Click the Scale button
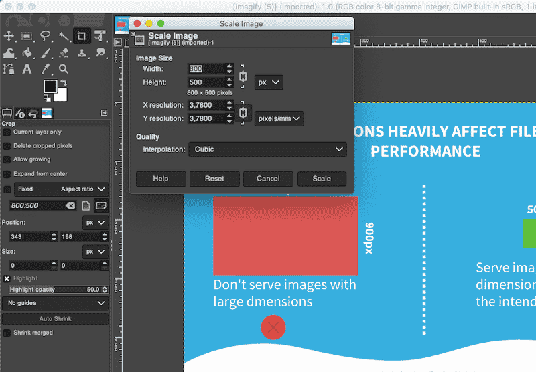The width and height of the screenshot is (536, 372). pos(322,179)
